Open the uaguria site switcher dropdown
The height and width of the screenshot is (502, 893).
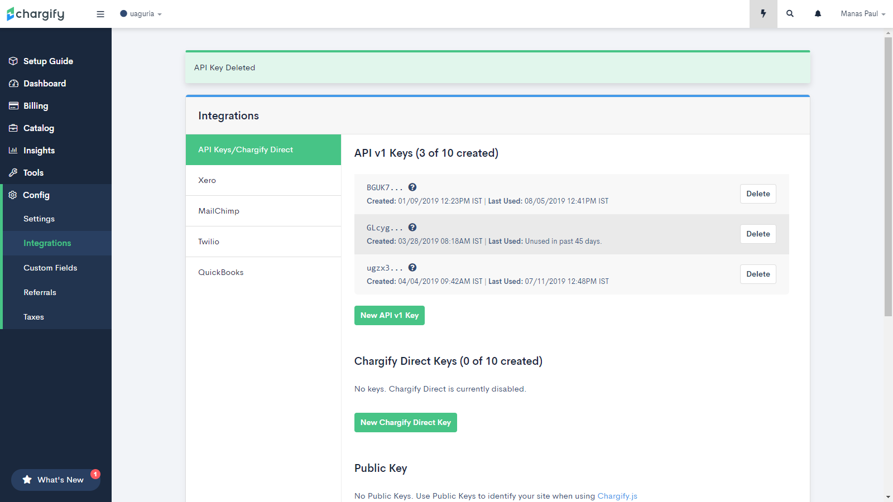click(x=141, y=14)
